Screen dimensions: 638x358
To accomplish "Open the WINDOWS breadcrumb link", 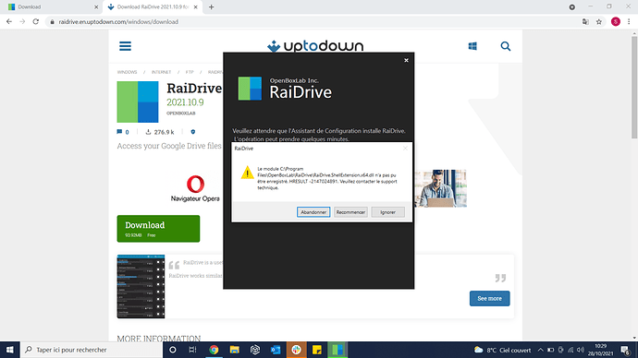I will point(127,72).
